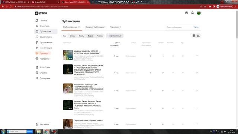Viewport: 238px width, 134px height.
Task: Open title Сирийский хомяк. Кормим хомяка
Action: pyautogui.click(x=89, y=121)
